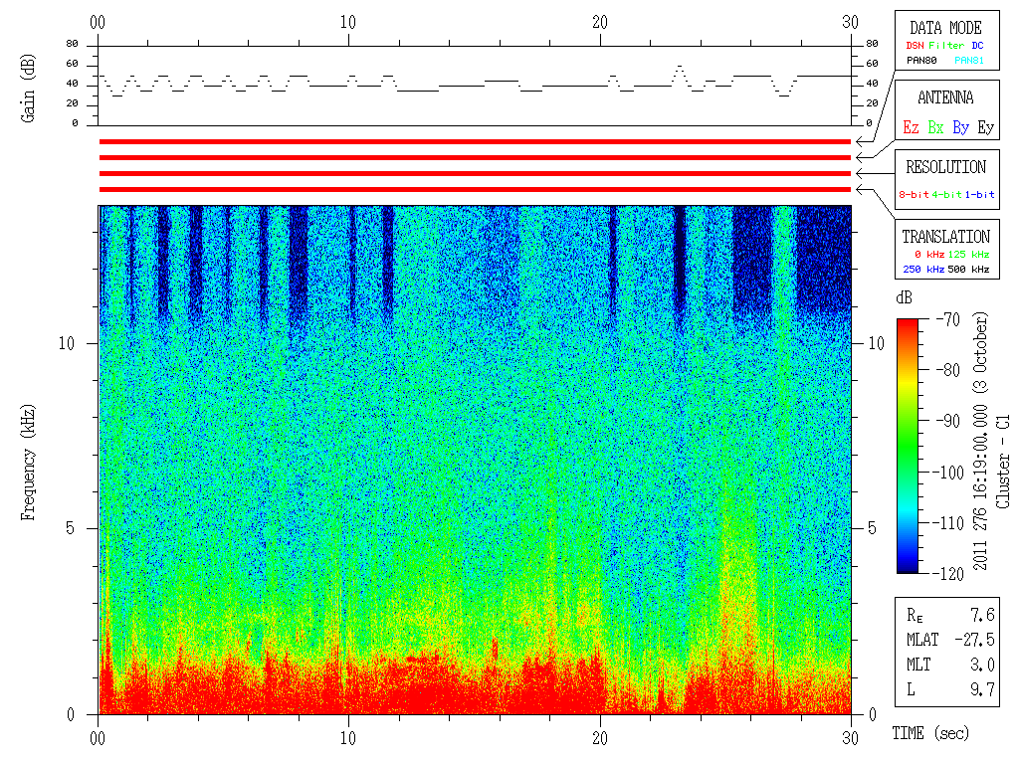Click the dB unit label above colorbar

pyautogui.click(x=904, y=298)
